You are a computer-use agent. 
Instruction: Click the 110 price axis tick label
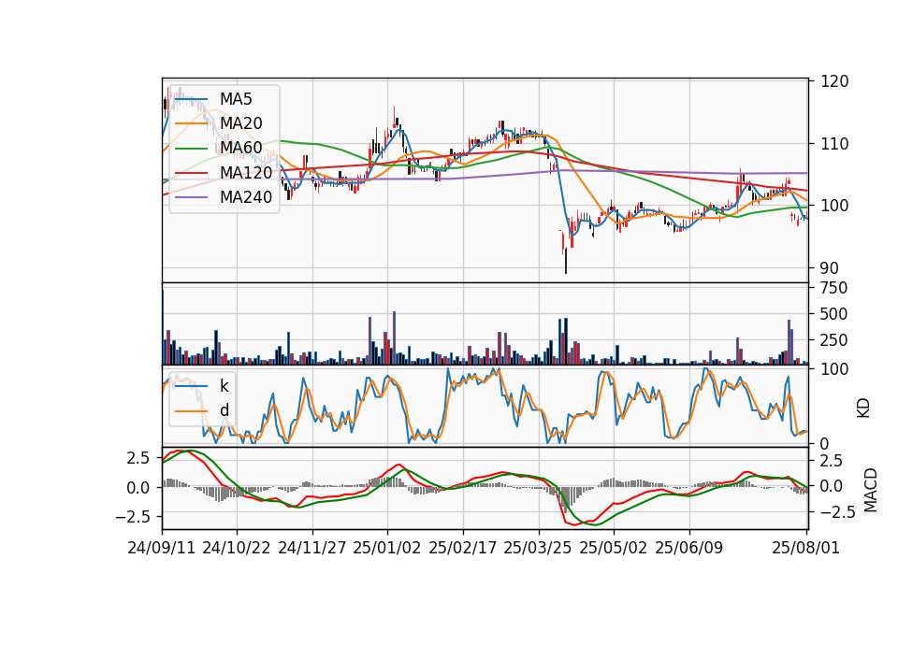click(834, 144)
